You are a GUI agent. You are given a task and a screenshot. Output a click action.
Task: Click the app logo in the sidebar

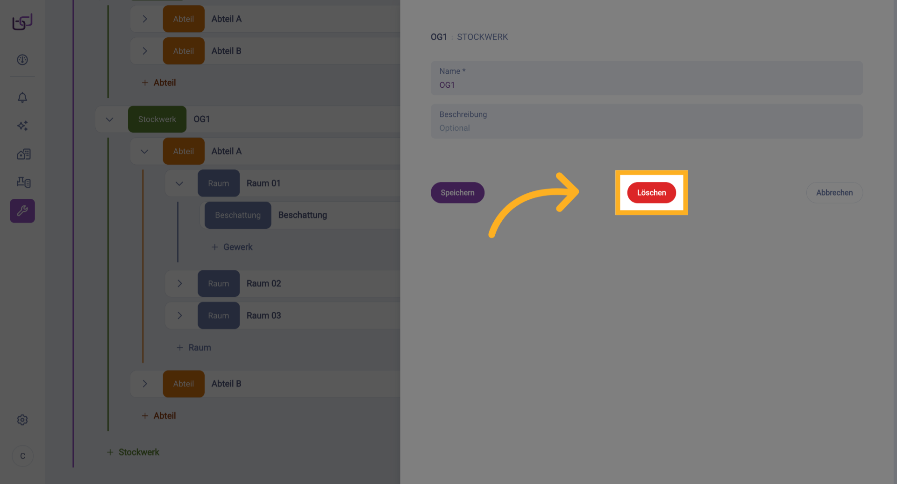(x=22, y=21)
